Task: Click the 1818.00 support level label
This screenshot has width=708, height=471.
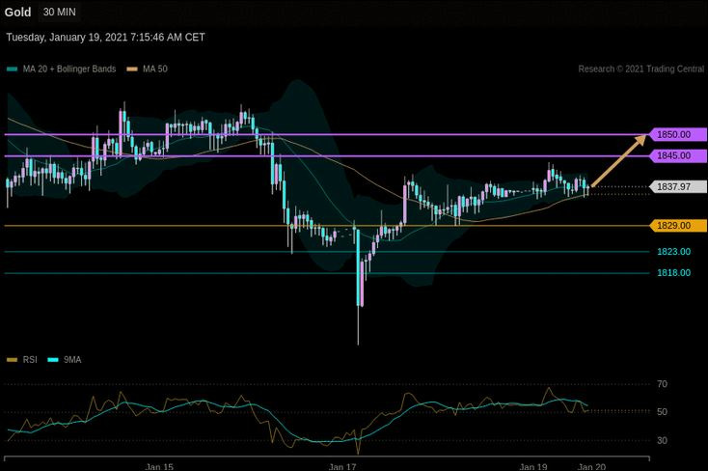Action: [x=673, y=273]
